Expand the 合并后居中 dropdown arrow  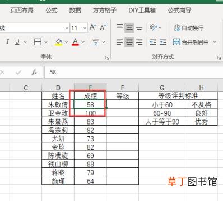coord(215,42)
